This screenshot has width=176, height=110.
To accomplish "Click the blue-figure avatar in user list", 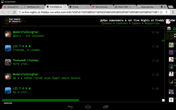I will click(x=171, y=67).
